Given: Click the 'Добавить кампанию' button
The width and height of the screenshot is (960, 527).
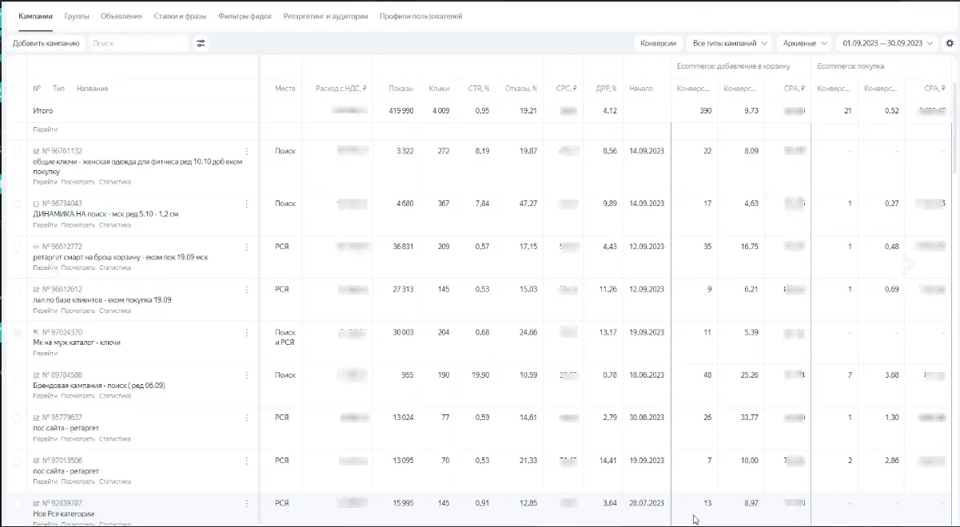Looking at the screenshot, I should point(46,43).
